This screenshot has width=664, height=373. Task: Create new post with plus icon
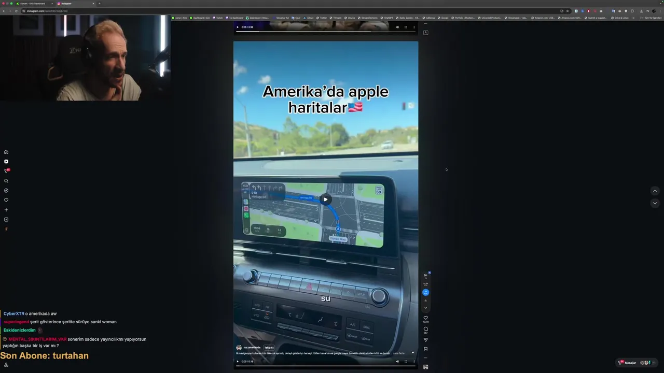pos(6,210)
